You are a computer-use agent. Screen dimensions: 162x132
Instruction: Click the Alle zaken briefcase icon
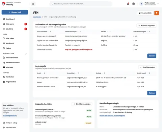click(4, 38)
